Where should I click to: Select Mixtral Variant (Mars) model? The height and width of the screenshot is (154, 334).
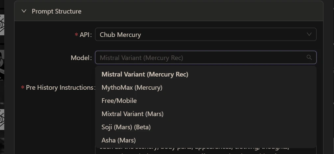tap(133, 114)
